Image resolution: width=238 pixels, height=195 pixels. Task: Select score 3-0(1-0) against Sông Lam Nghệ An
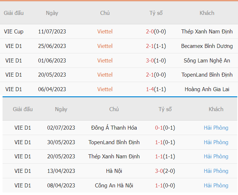point(156,61)
